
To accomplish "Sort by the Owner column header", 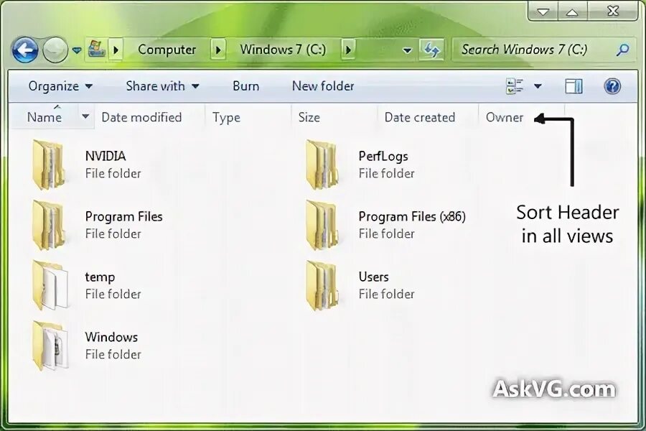I will coord(505,118).
